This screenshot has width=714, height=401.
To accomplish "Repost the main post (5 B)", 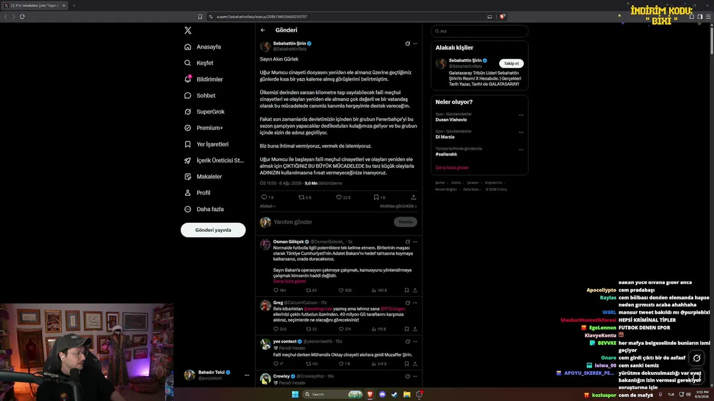I will point(305,197).
